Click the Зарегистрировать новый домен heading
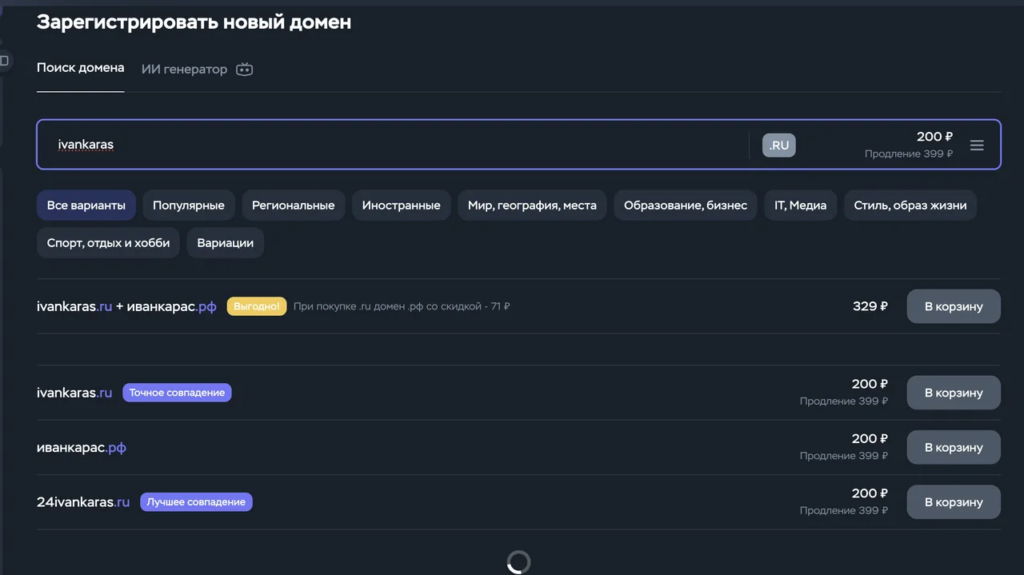Viewport: 1024px width, 575px height. 194,22
